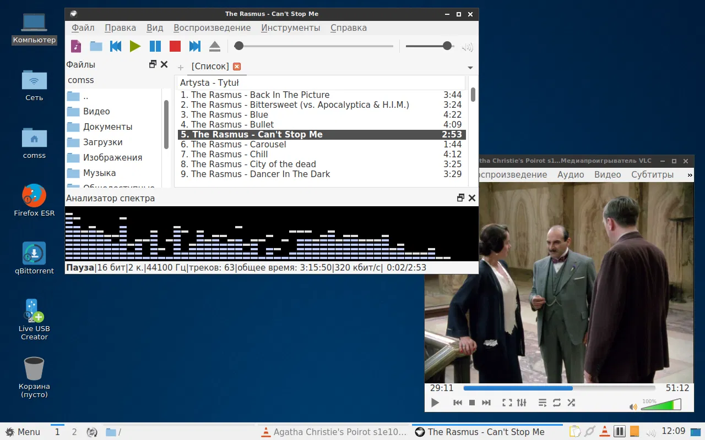This screenshot has height=440, width=705.
Task: Mute VLC using the speaker icon
Action: pyautogui.click(x=633, y=407)
